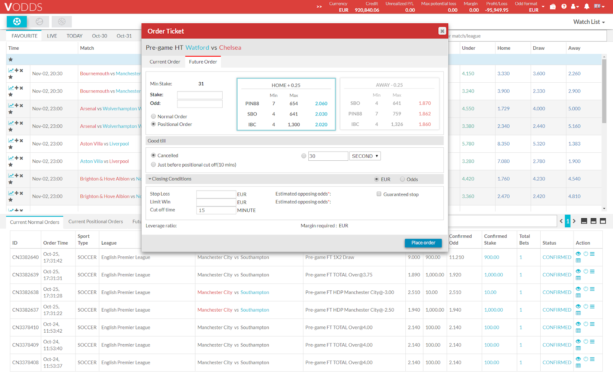
Task: Select the basketball sport icon
Action: 62,22
